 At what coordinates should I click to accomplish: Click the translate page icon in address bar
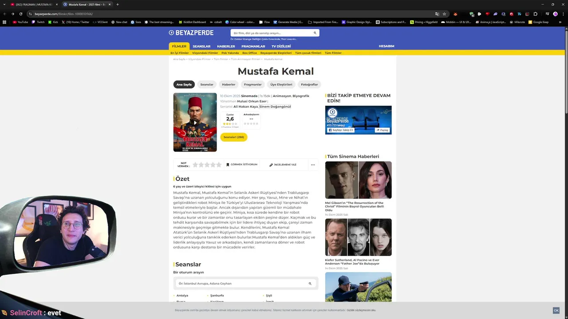[437, 14]
